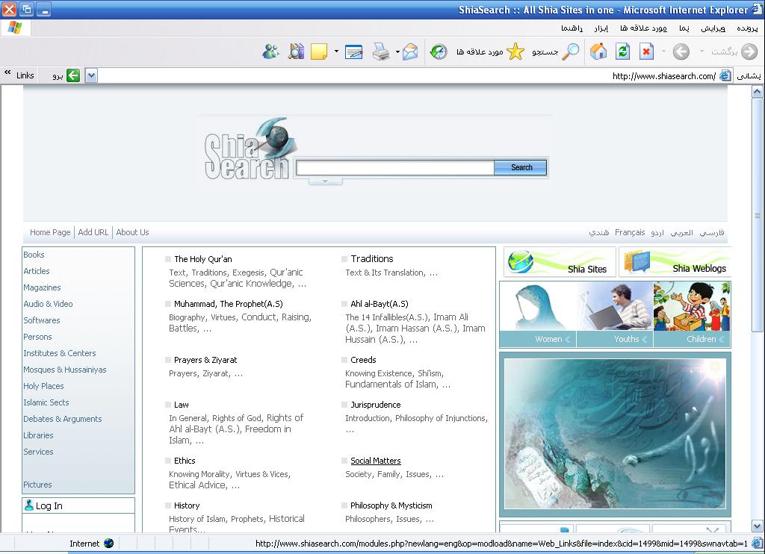The image size is (765, 554).
Task: Switch language to العربي
Action: pyautogui.click(x=681, y=232)
